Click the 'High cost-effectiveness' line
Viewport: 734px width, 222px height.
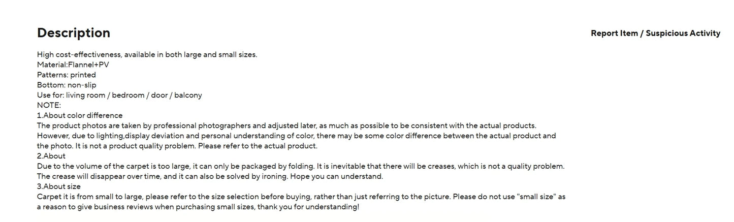pyautogui.click(x=147, y=55)
